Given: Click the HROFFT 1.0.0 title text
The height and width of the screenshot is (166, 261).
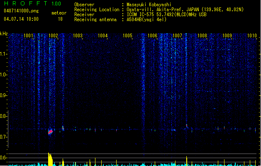Looking at the screenshot, I should 33,3.
